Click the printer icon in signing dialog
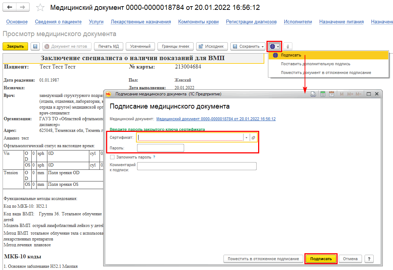 pos(313,94)
